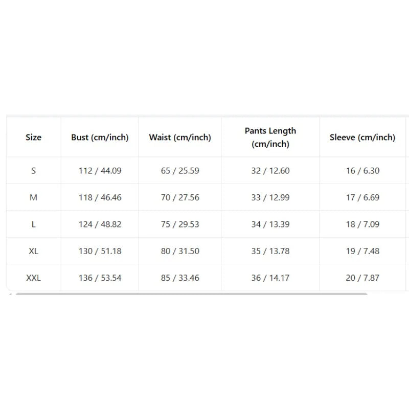The width and height of the screenshot is (409, 409).
Task: Click the bust value 112 / 44.09
Action: tap(100, 171)
